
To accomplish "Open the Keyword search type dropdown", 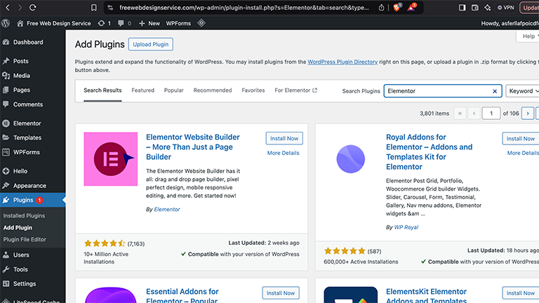I will point(522,91).
